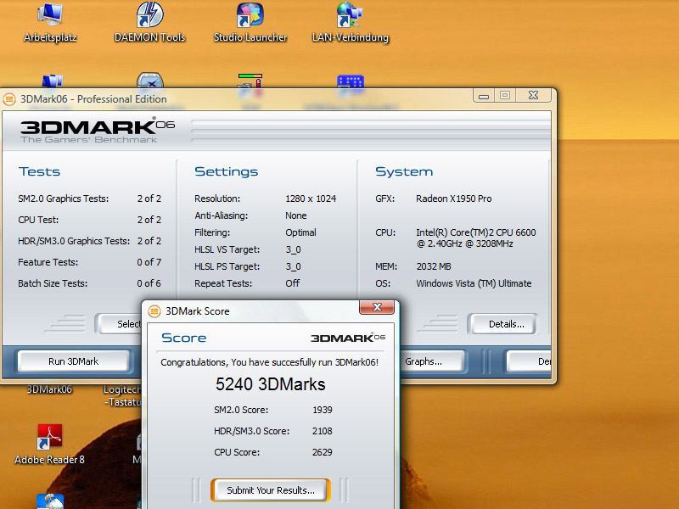679x509 pixels.
Task: Click the Filtering value Optimal
Action: pos(300,232)
